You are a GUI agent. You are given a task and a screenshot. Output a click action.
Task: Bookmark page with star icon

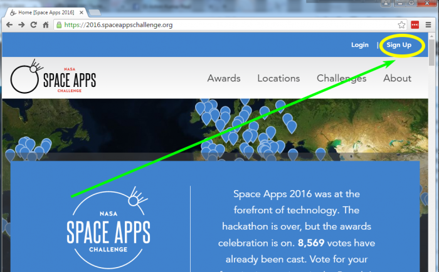coord(401,25)
